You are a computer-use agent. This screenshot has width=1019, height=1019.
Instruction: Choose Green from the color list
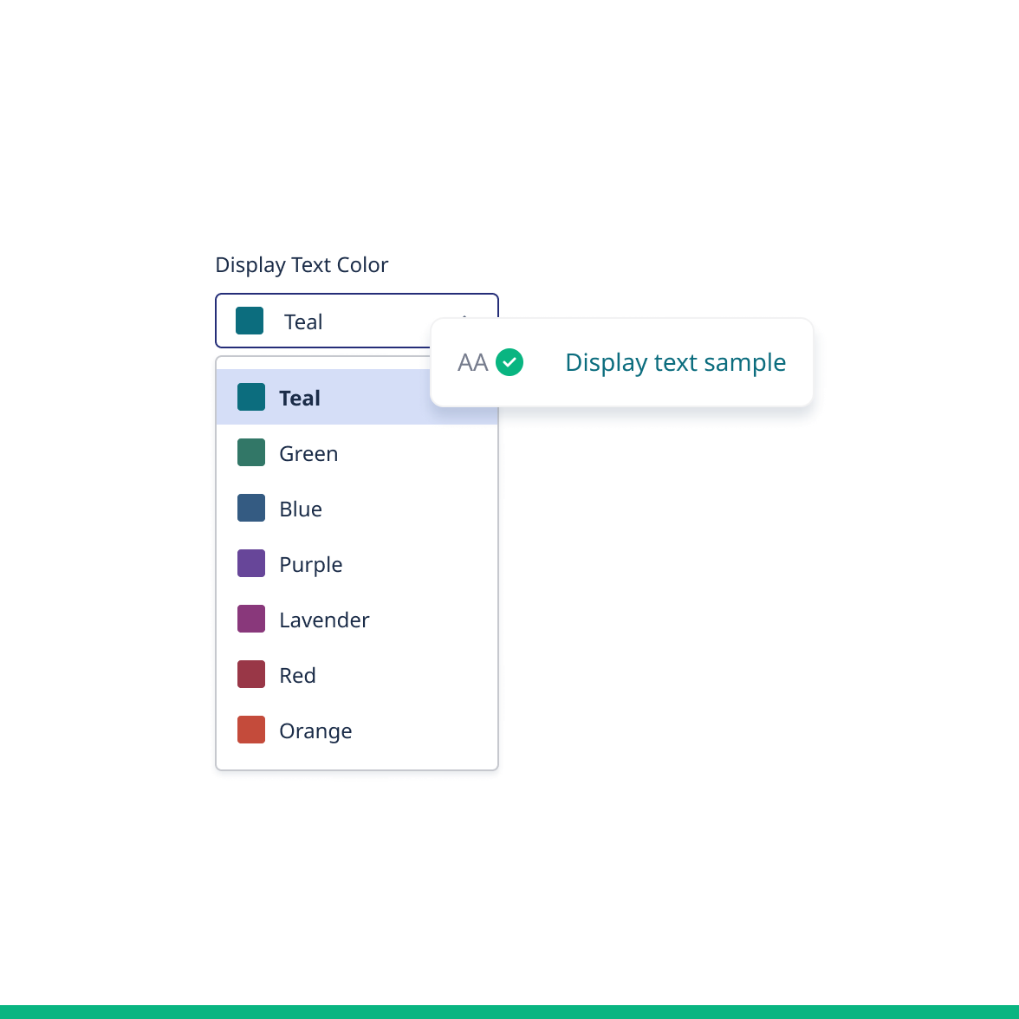308,453
